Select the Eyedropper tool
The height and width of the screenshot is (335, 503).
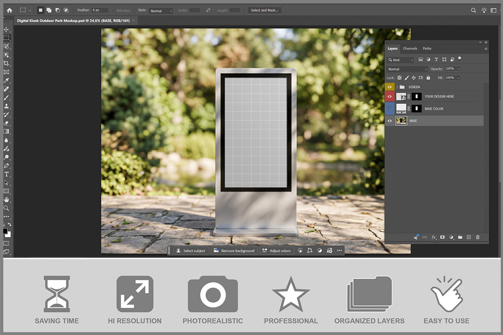pos(6,80)
